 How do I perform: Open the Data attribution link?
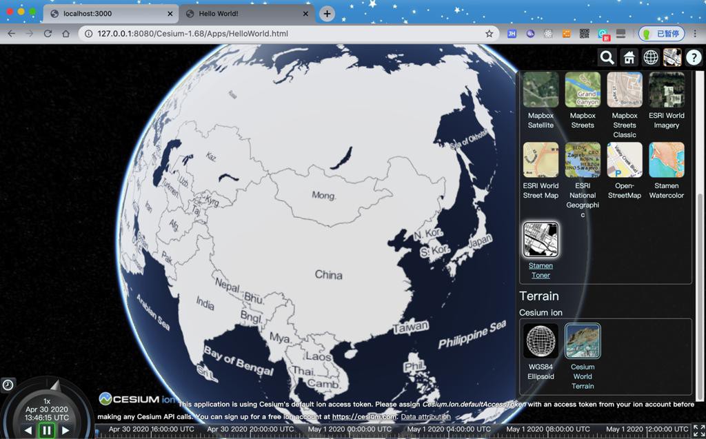pyautogui.click(x=425, y=417)
